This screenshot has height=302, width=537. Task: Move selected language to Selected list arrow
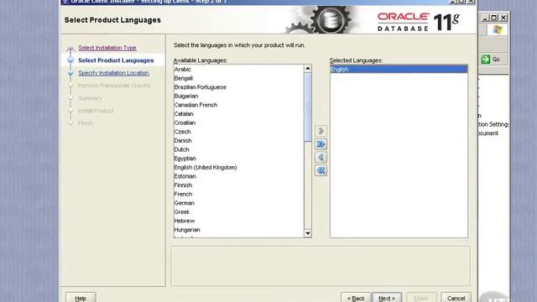pos(321,131)
